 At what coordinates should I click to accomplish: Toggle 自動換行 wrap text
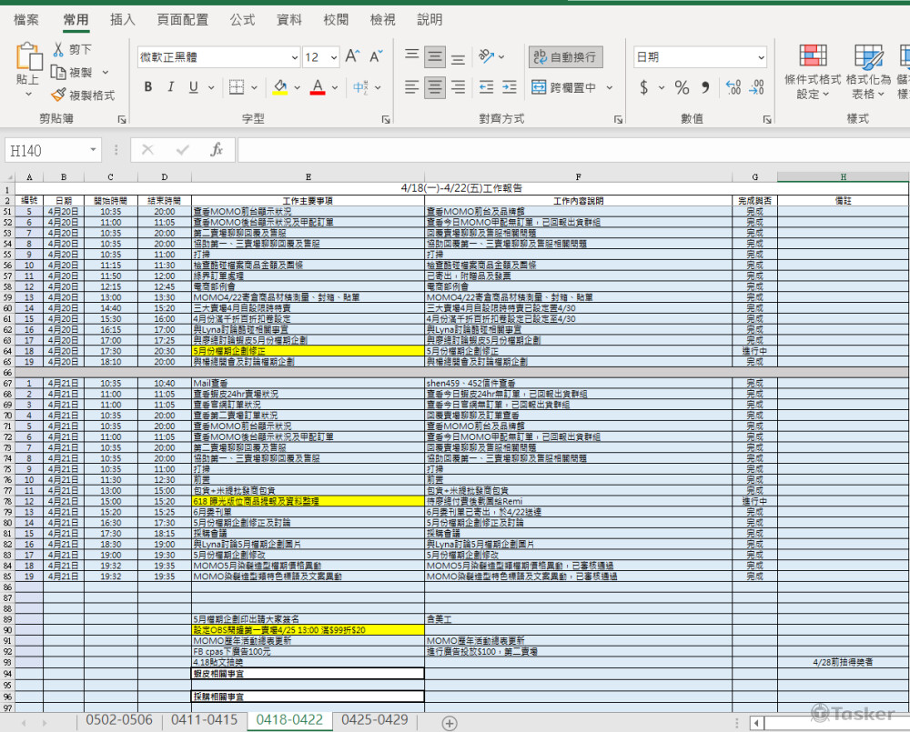click(565, 56)
